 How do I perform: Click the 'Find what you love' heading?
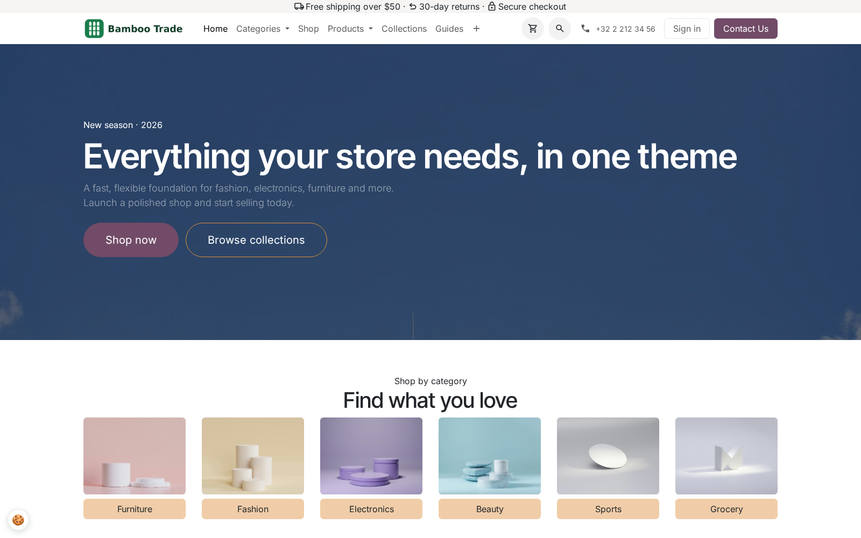click(430, 401)
